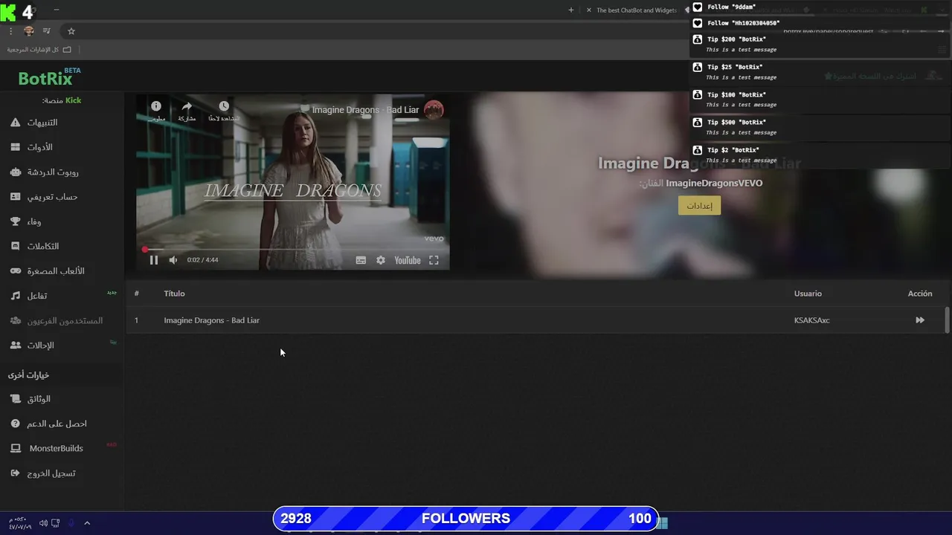This screenshot has width=952, height=535.
Task: Pause the YouTube video
Action: coord(154,260)
